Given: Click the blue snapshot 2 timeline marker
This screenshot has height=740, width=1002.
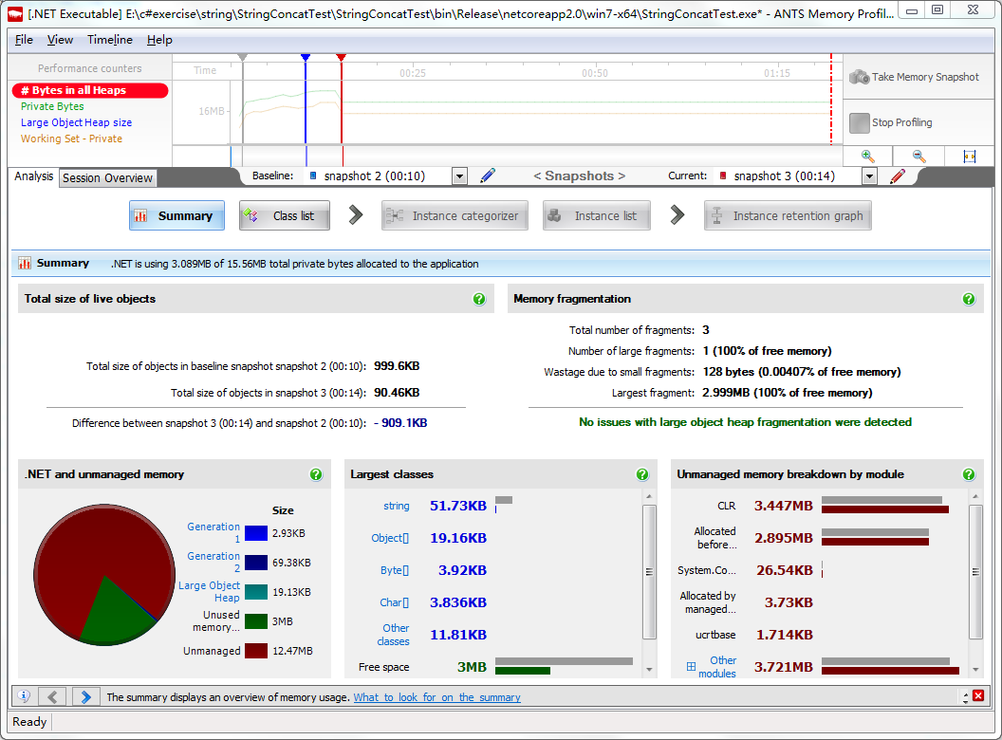Looking at the screenshot, I should click(306, 58).
